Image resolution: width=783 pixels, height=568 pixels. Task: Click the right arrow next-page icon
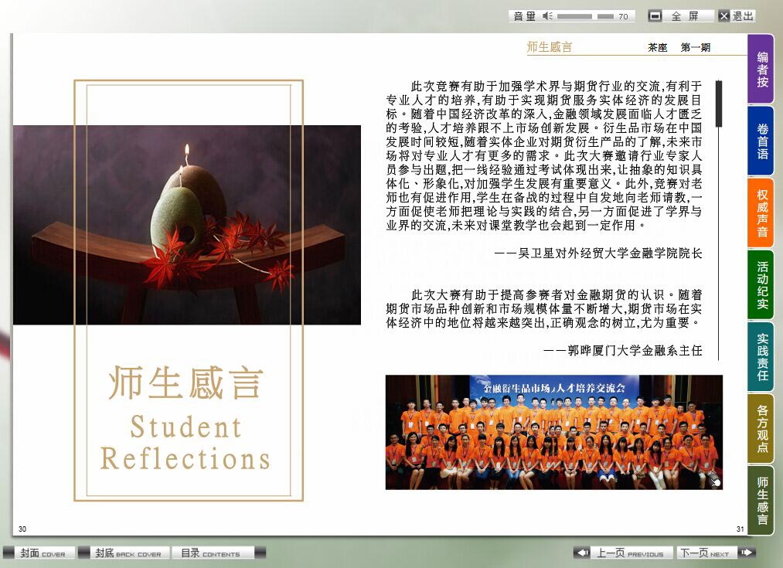click(x=746, y=553)
